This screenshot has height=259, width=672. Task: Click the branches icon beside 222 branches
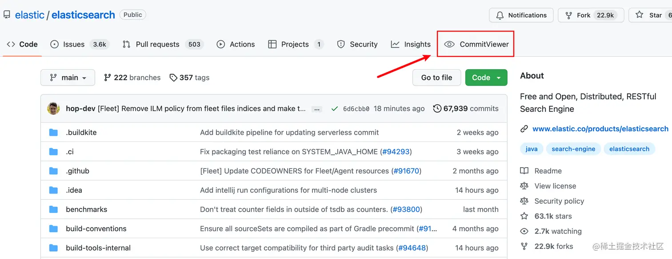[108, 78]
